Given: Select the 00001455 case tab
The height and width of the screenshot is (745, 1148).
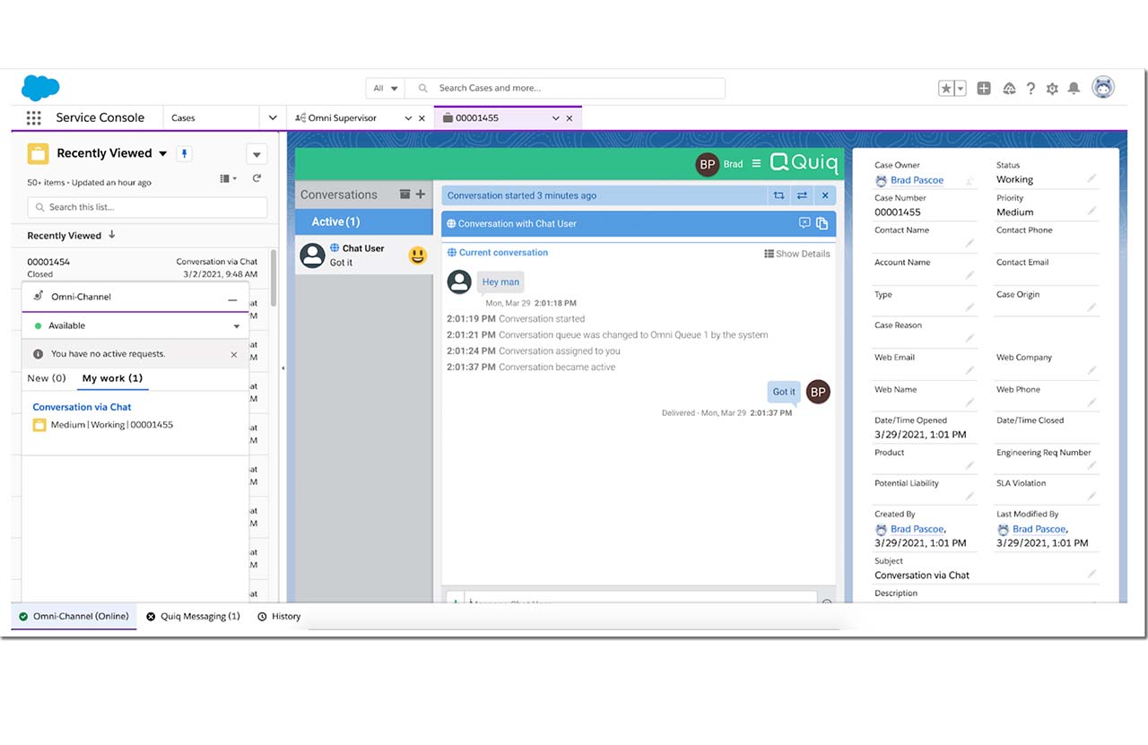Looking at the screenshot, I should [476, 117].
